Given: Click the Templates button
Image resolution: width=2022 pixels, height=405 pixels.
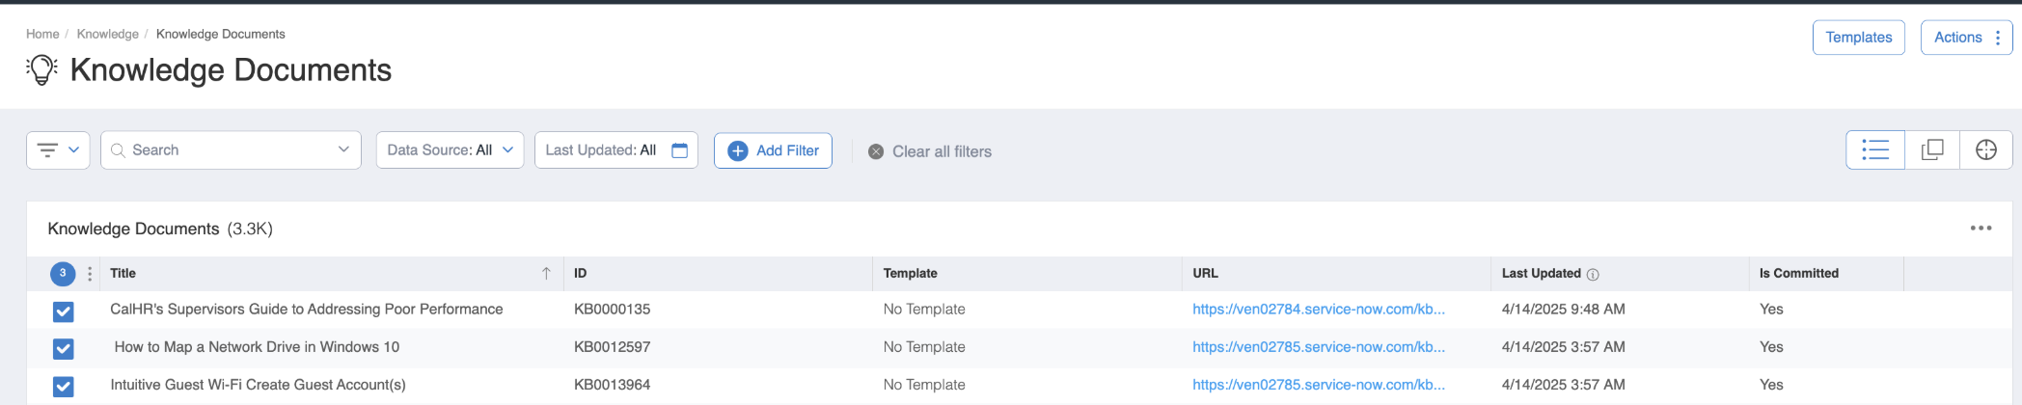Looking at the screenshot, I should 1858,38.
